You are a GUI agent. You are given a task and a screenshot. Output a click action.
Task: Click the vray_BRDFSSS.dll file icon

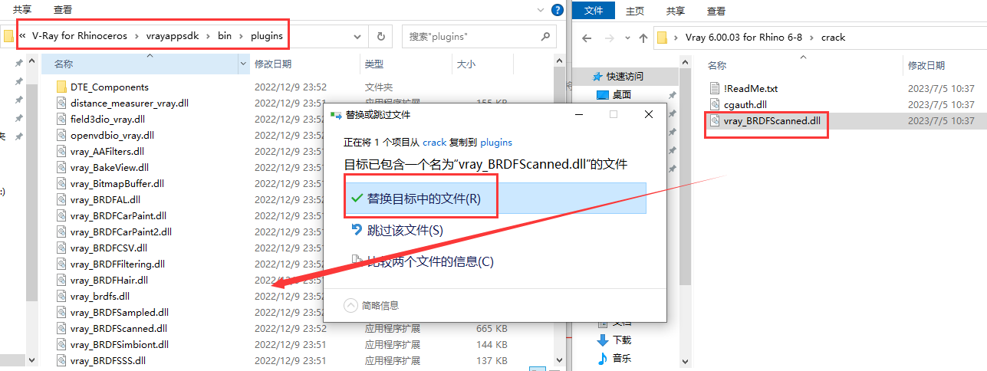[63, 360]
